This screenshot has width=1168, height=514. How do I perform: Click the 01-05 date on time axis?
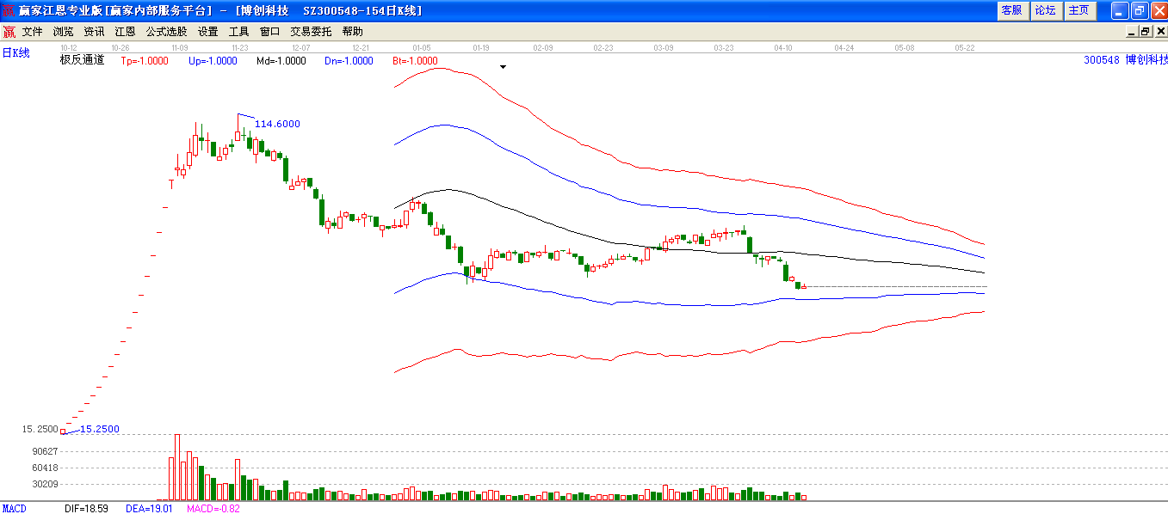pyautogui.click(x=422, y=48)
